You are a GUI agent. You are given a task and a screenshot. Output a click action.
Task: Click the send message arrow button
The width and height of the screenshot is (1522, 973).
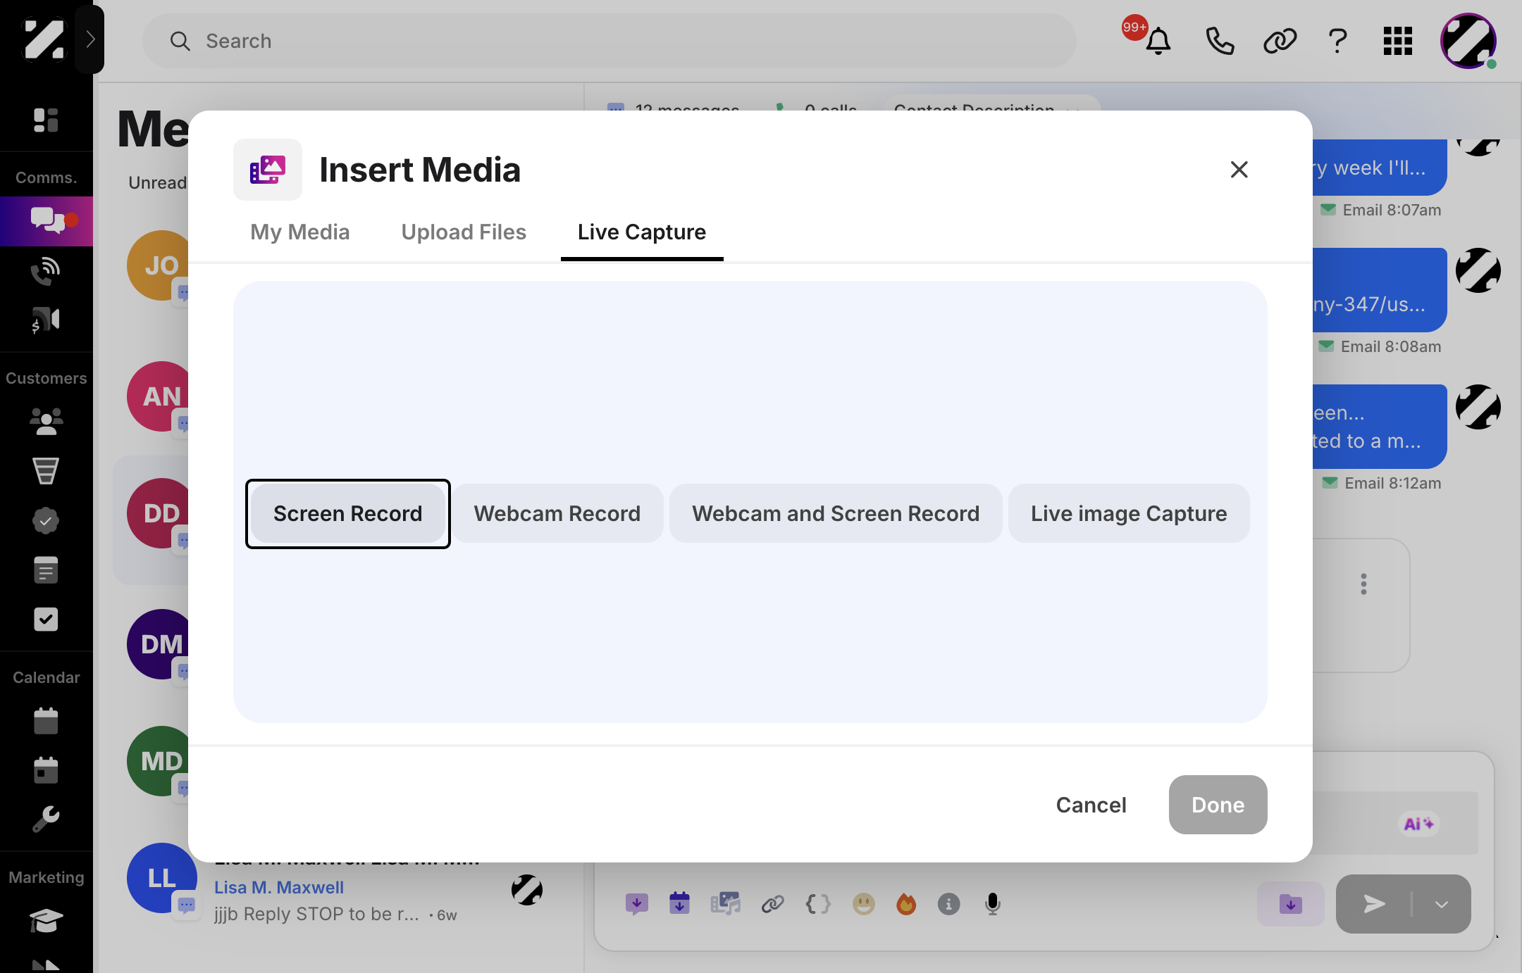[x=1374, y=904]
